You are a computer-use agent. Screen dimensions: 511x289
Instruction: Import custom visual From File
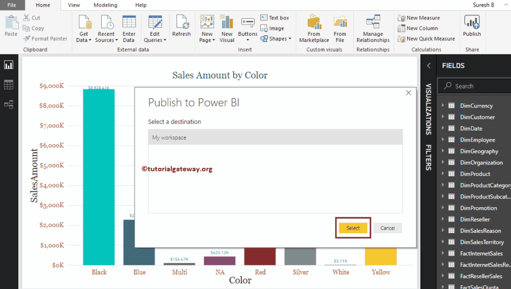pos(340,29)
